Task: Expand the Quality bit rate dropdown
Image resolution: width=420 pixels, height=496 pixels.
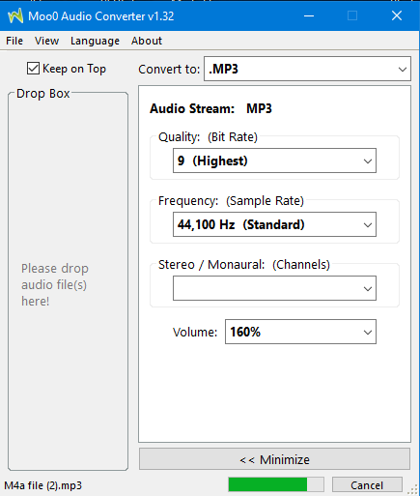Action: 274,160
